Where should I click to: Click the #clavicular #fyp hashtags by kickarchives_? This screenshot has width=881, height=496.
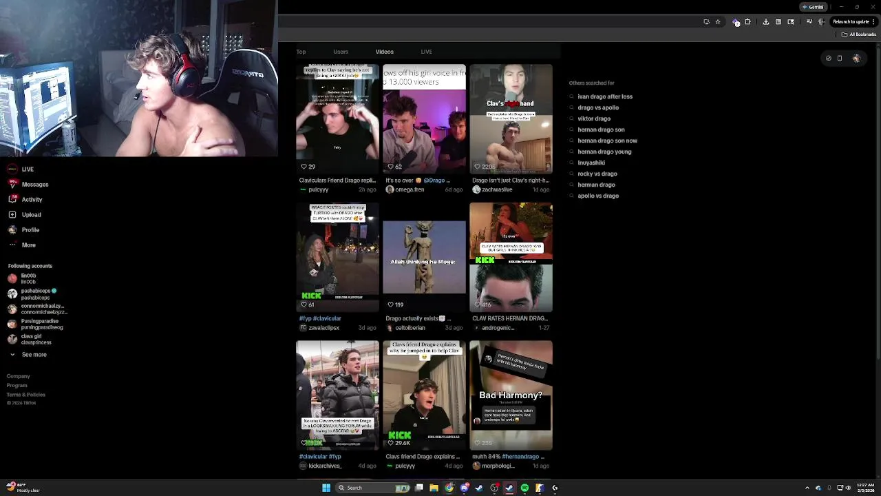pyautogui.click(x=320, y=457)
